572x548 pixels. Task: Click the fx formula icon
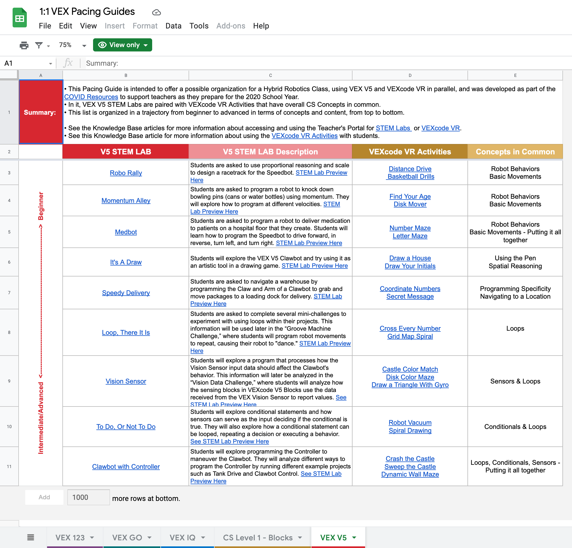[68, 63]
